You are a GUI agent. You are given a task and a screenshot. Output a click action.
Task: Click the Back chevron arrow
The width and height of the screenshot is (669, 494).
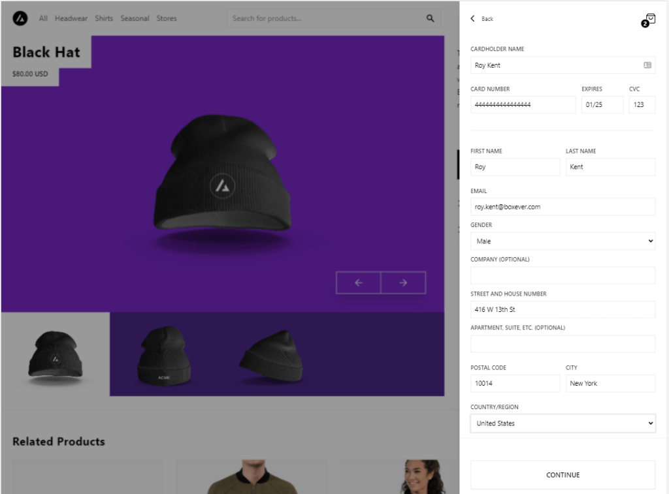coord(473,19)
